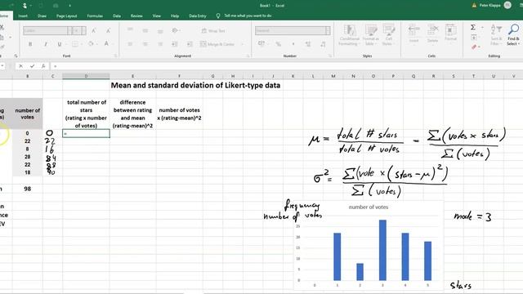Open the Page Layout ribbon tab
This screenshot has height=294, width=523.
(x=67, y=16)
